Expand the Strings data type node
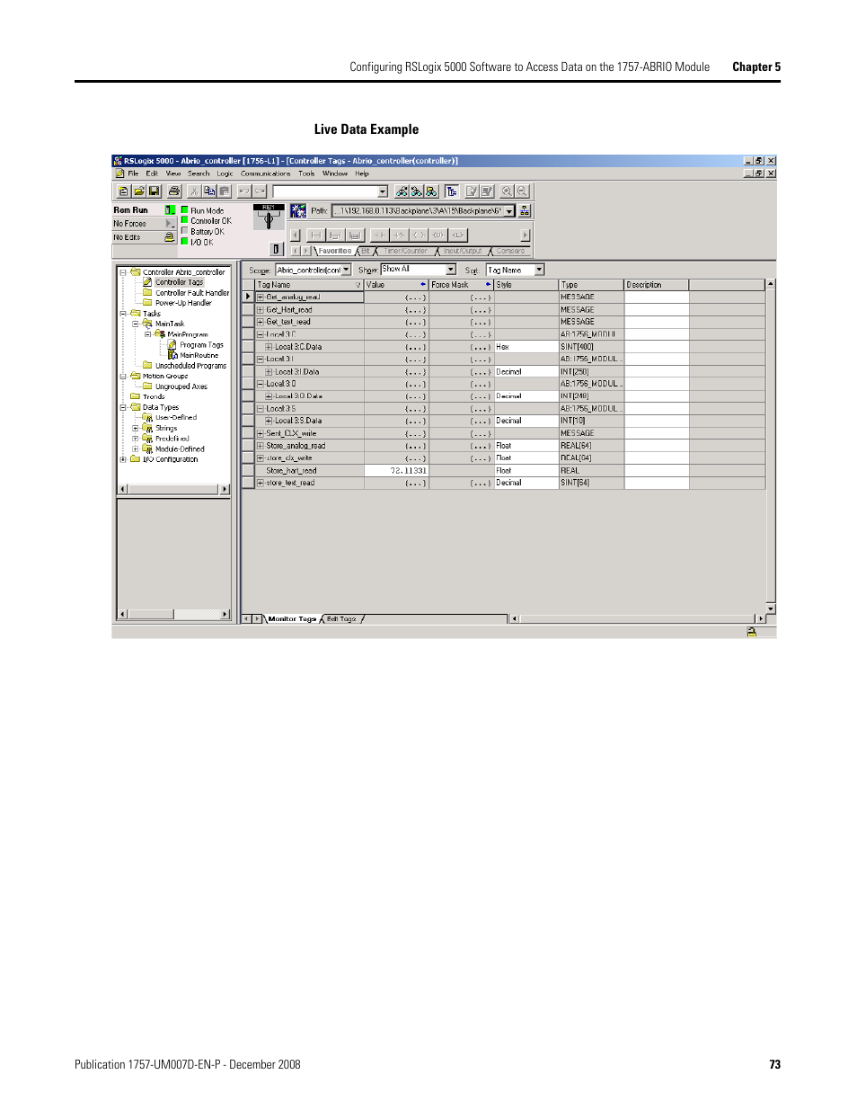This screenshot has height=1110, width=857. (x=136, y=428)
